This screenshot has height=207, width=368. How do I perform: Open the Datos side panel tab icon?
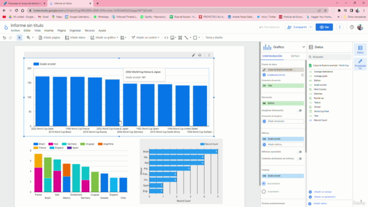click(x=361, y=49)
